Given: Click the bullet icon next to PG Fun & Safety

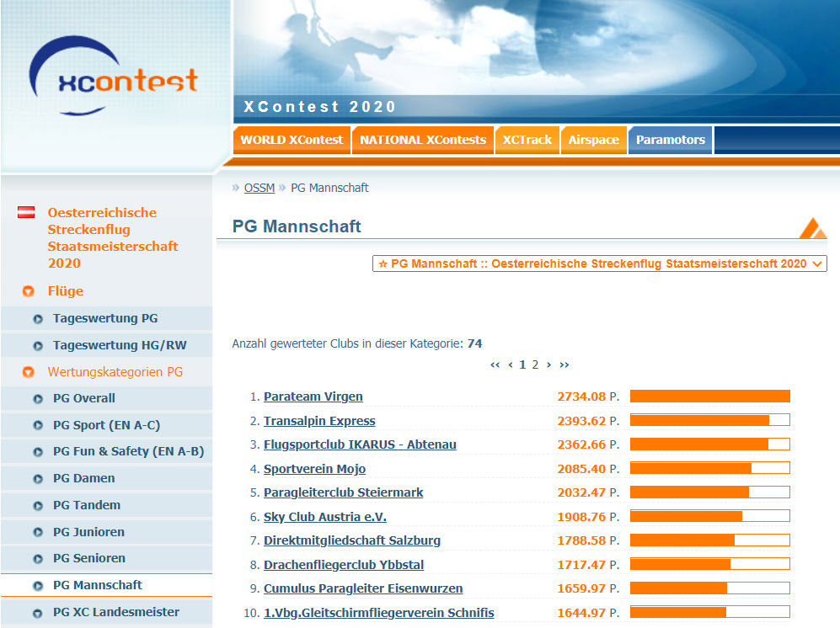Looking at the screenshot, I should pos(38,452).
